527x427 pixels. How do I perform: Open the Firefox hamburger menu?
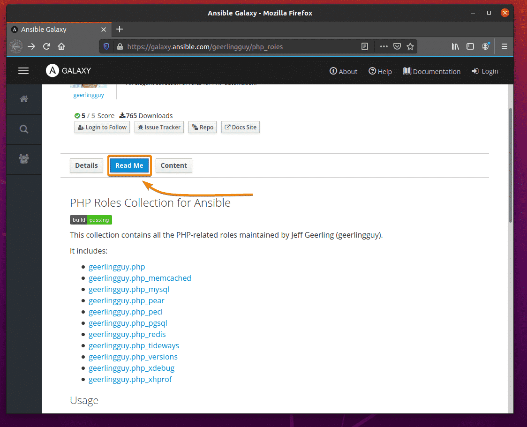pyautogui.click(x=504, y=46)
